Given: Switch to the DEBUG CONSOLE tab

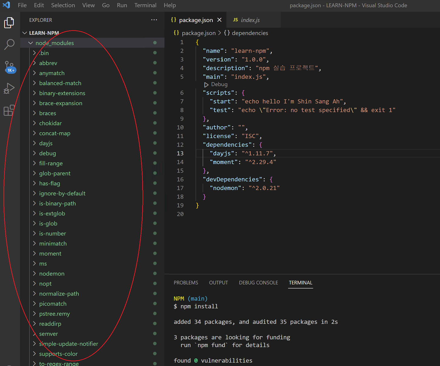Looking at the screenshot, I should point(259,283).
